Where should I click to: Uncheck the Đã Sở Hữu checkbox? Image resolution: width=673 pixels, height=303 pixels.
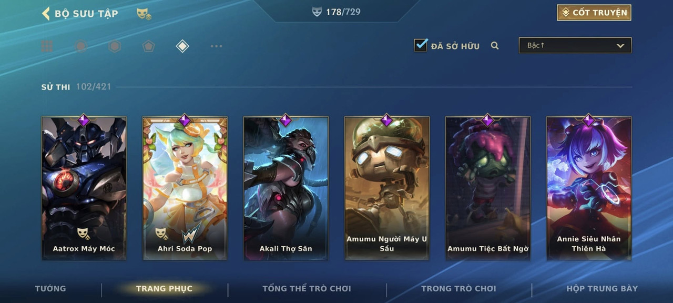tap(421, 45)
